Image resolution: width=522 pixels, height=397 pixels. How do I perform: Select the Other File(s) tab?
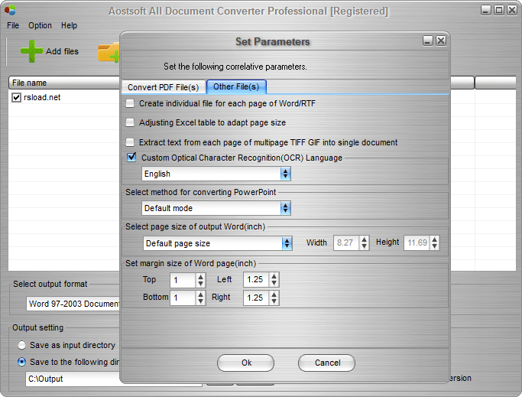click(236, 86)
